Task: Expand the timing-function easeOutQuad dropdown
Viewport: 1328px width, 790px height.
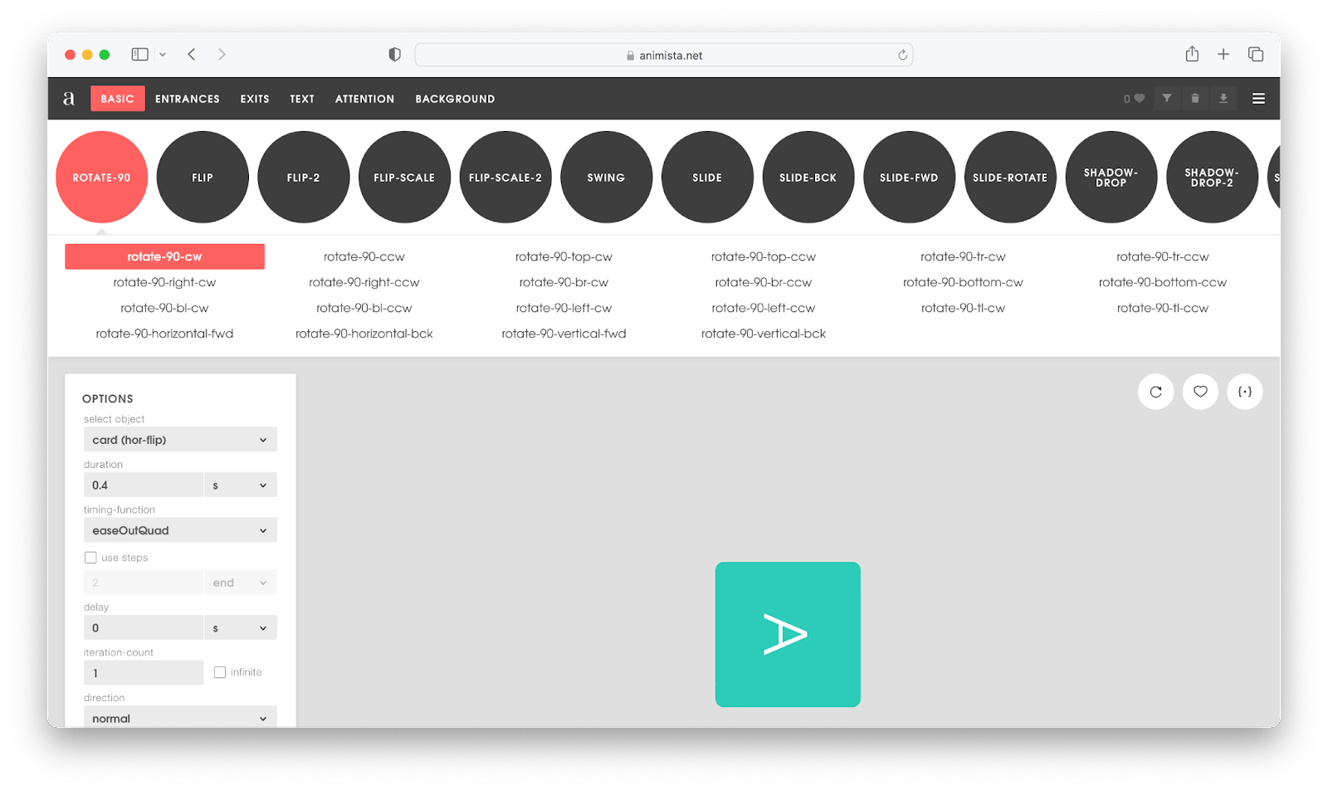Action: (180, 530)
